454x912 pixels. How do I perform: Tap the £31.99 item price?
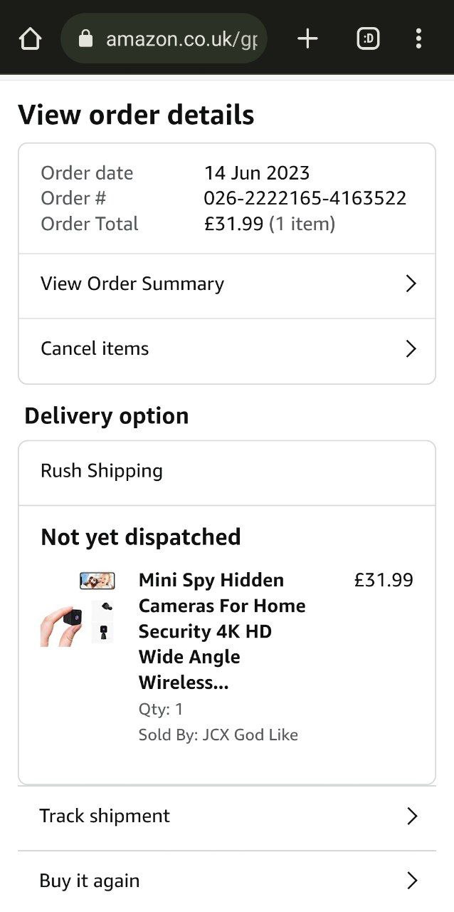click(384, 580)
